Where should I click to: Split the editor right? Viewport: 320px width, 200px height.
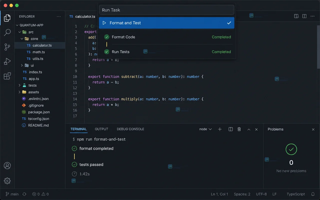point(296,16)
